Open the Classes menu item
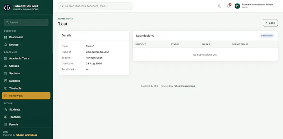This screenshot has width=283, height=139. pyautogui.click(x=26, y=66)
